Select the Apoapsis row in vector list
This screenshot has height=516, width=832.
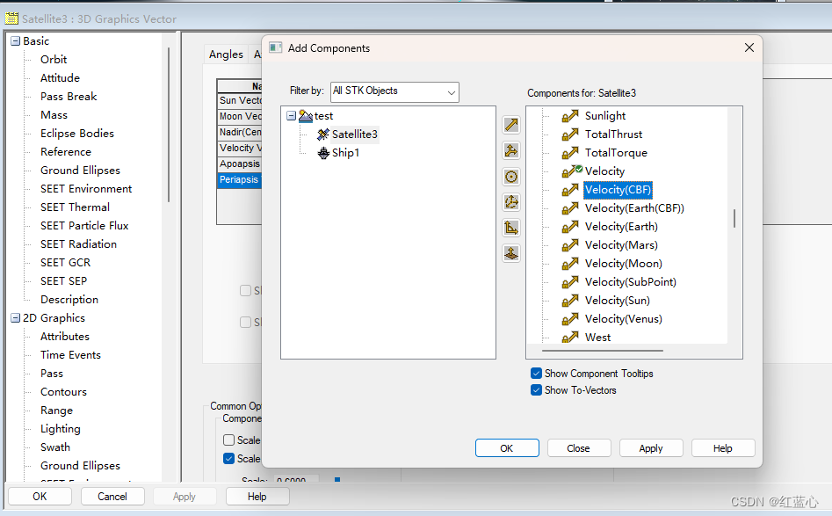240,164
